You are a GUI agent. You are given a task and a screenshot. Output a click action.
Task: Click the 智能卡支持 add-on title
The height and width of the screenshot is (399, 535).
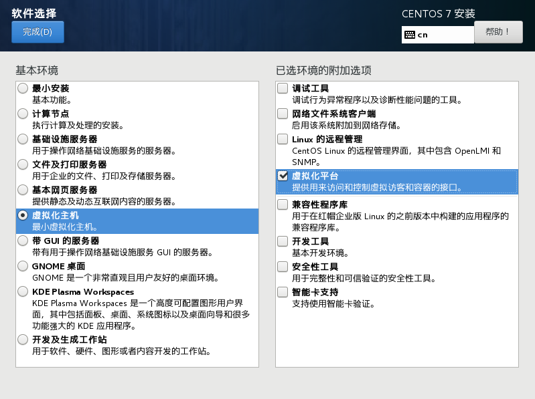(x=315, y=292)
